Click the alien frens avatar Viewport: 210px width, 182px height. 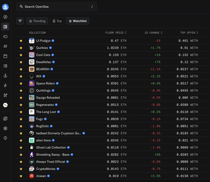point(31,140)
